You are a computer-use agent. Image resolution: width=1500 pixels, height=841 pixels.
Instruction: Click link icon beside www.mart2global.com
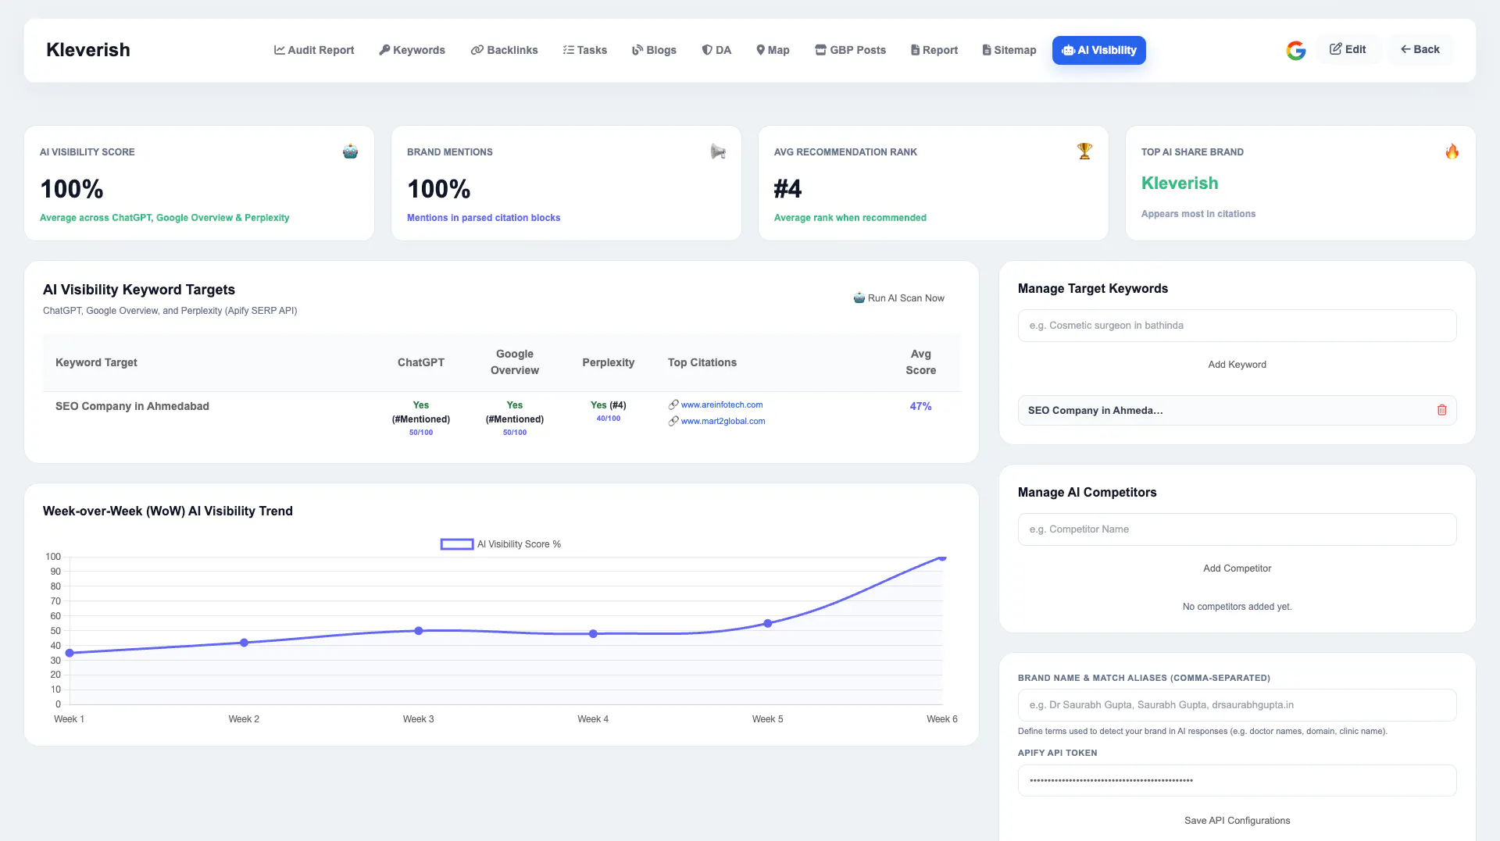click(673, 421)
